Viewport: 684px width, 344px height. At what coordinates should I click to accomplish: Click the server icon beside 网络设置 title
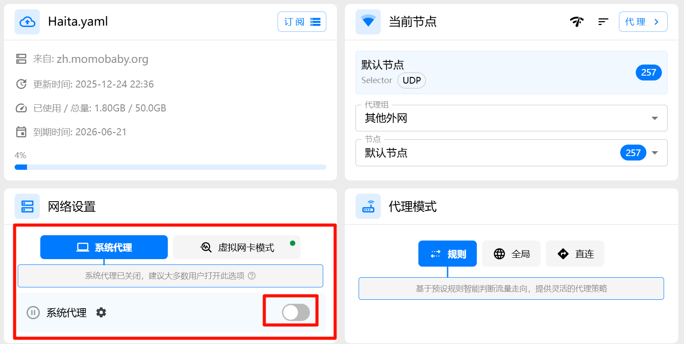pyautogui.click(x=27, y=206)
